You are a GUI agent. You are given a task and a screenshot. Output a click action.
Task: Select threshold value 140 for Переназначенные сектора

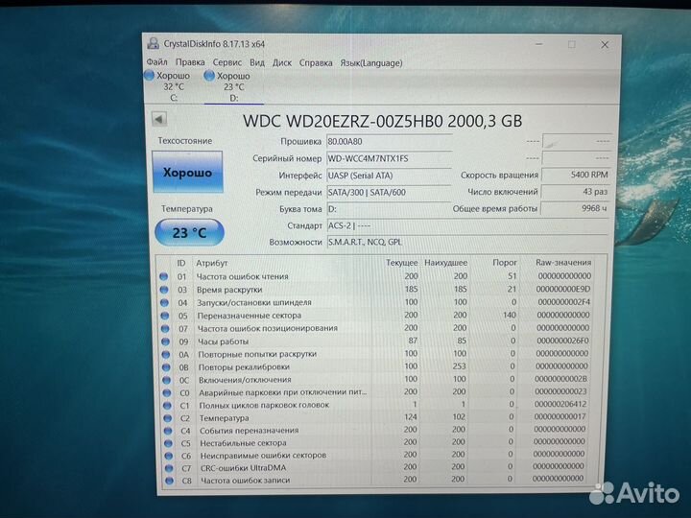click(x=510, y=315)
